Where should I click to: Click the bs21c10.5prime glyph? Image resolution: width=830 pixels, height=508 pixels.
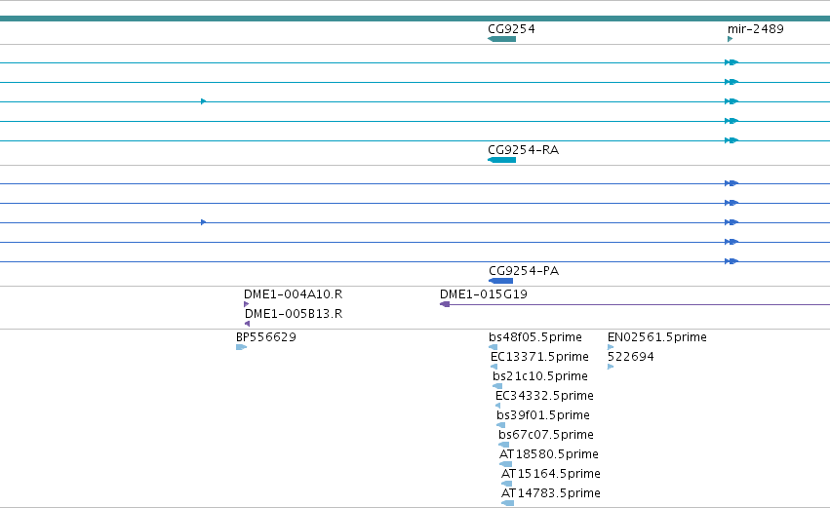[497, 386]
